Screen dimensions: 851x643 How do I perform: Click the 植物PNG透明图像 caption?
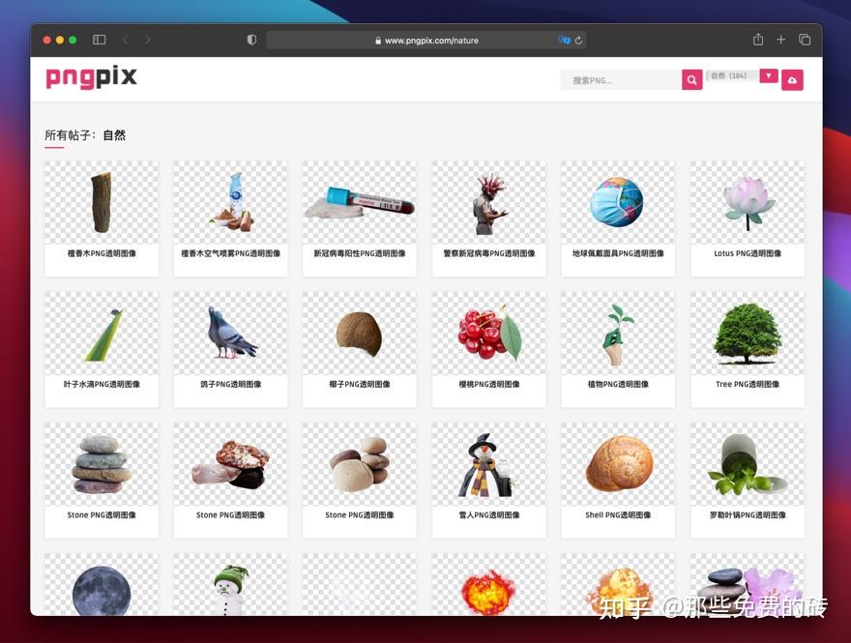coord(618,384)
